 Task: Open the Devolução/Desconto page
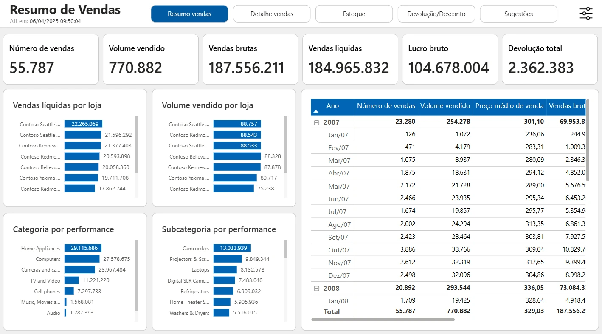point(436,14)
